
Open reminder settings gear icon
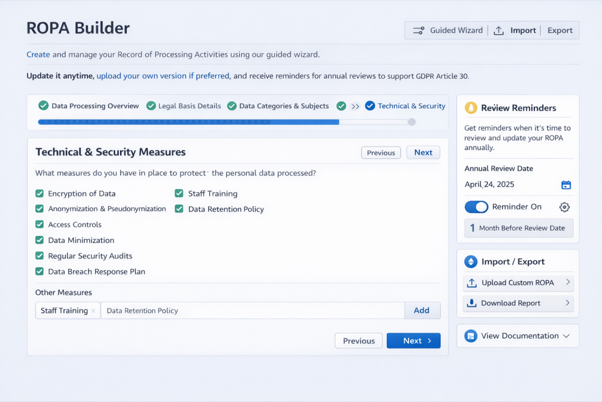click(x=564, y=207)
